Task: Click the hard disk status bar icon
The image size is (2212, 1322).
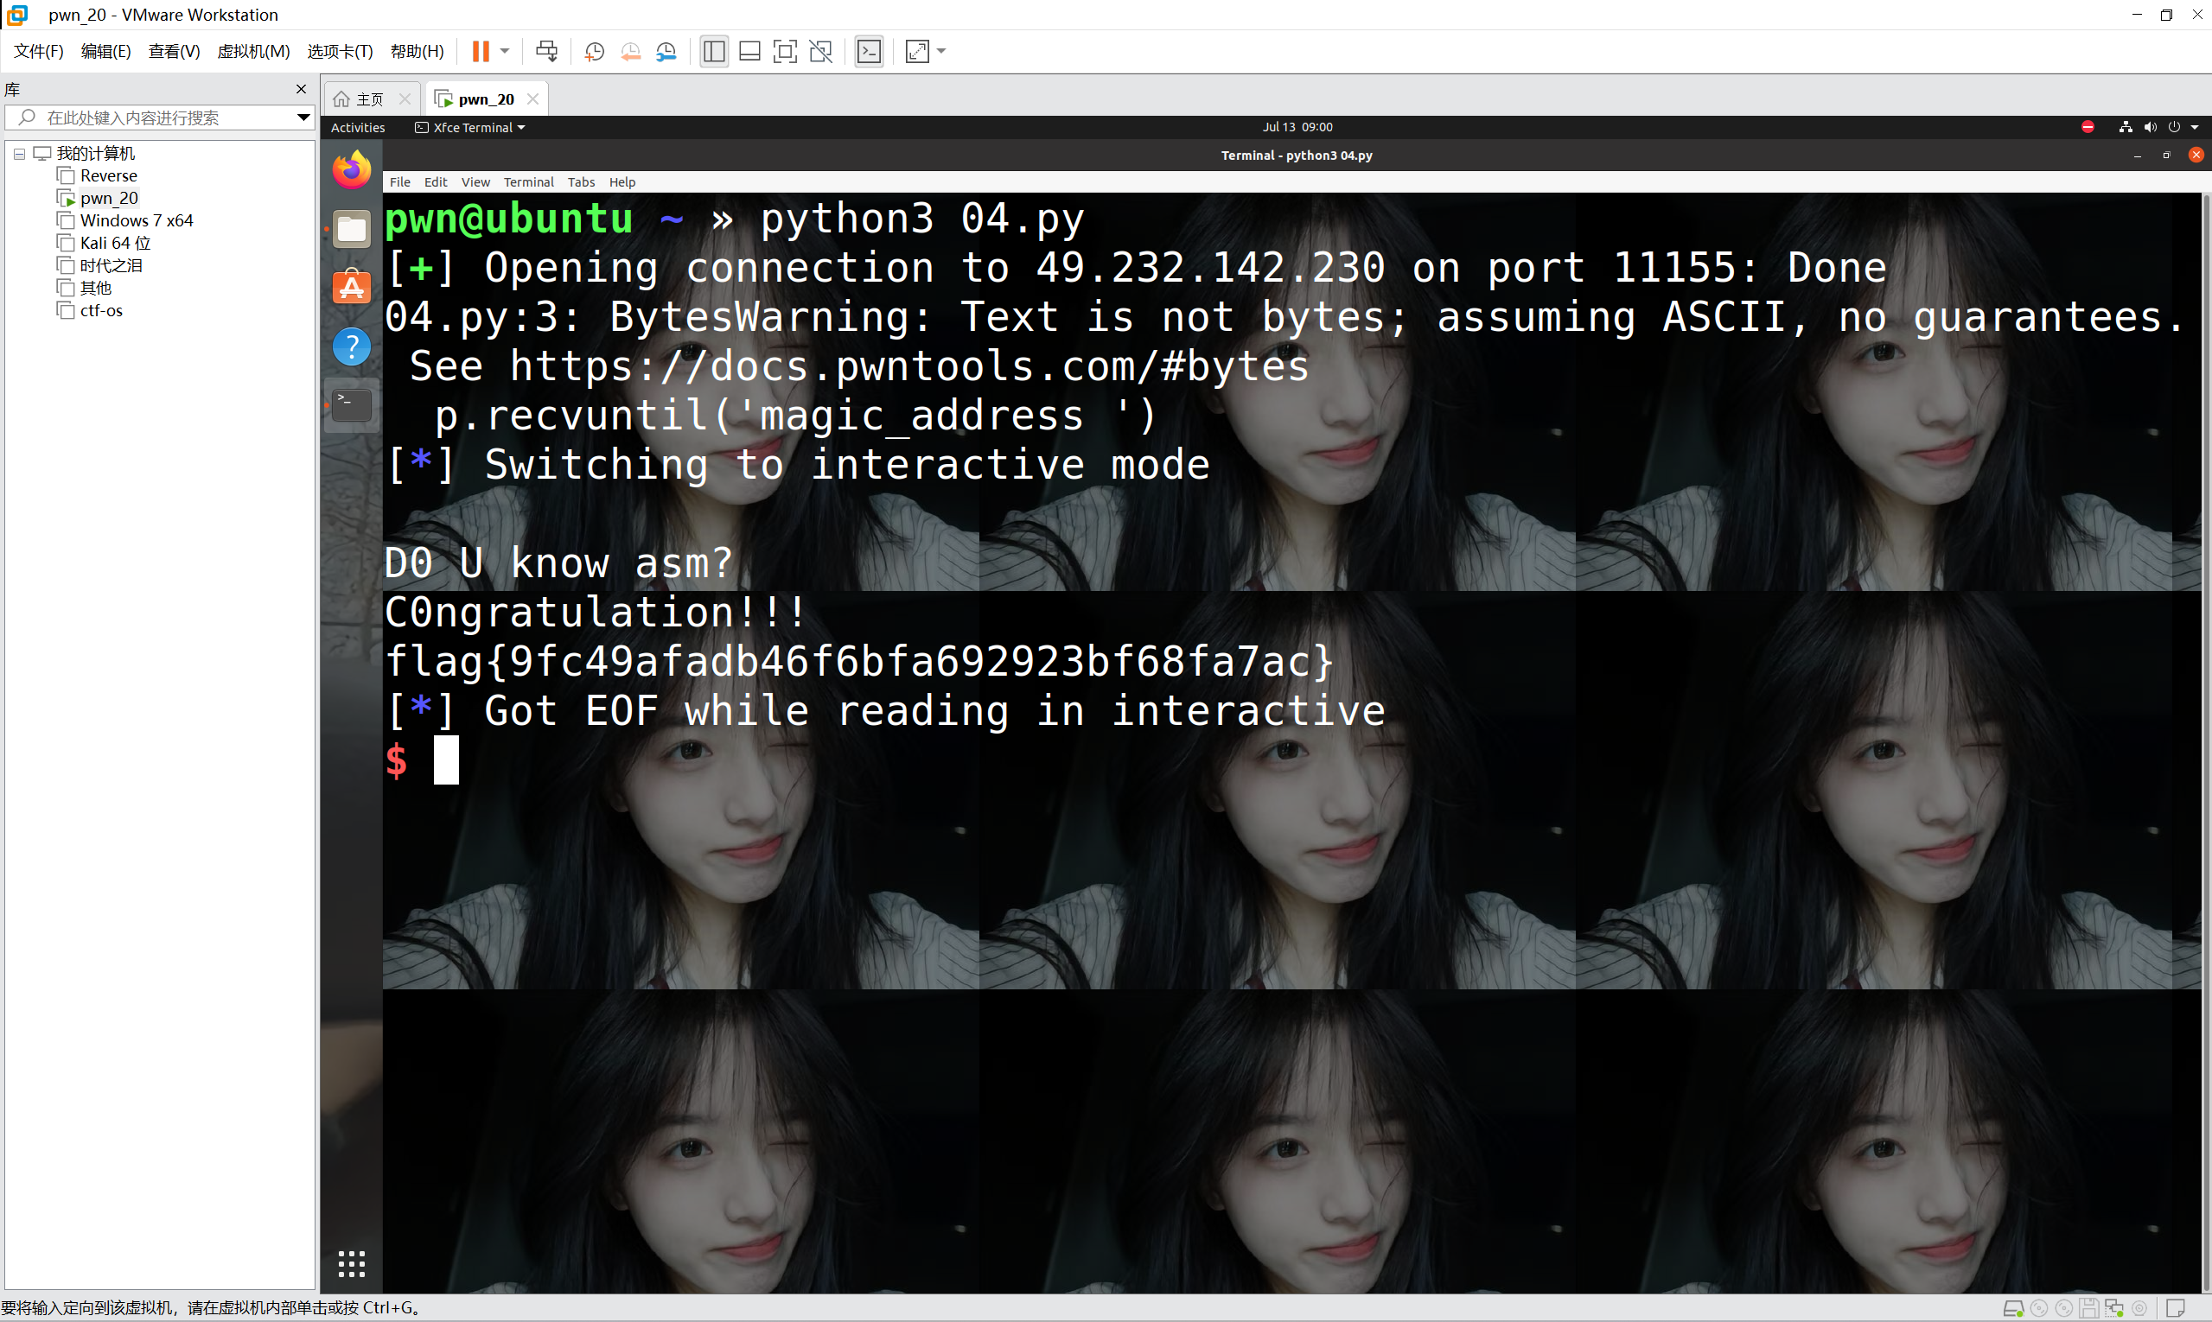Action: pyautogui.click(x=2013, y=1309)
